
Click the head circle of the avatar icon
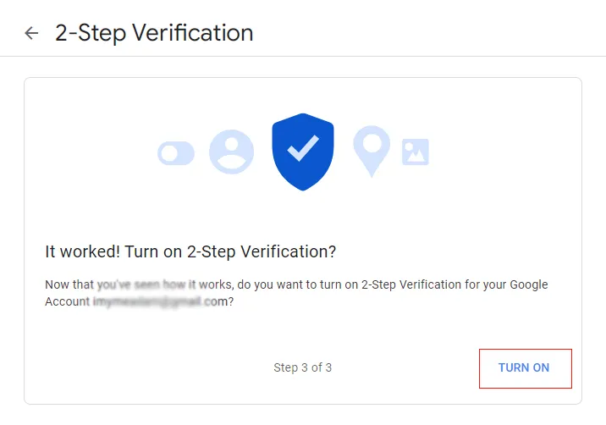(x=232, y=143)
